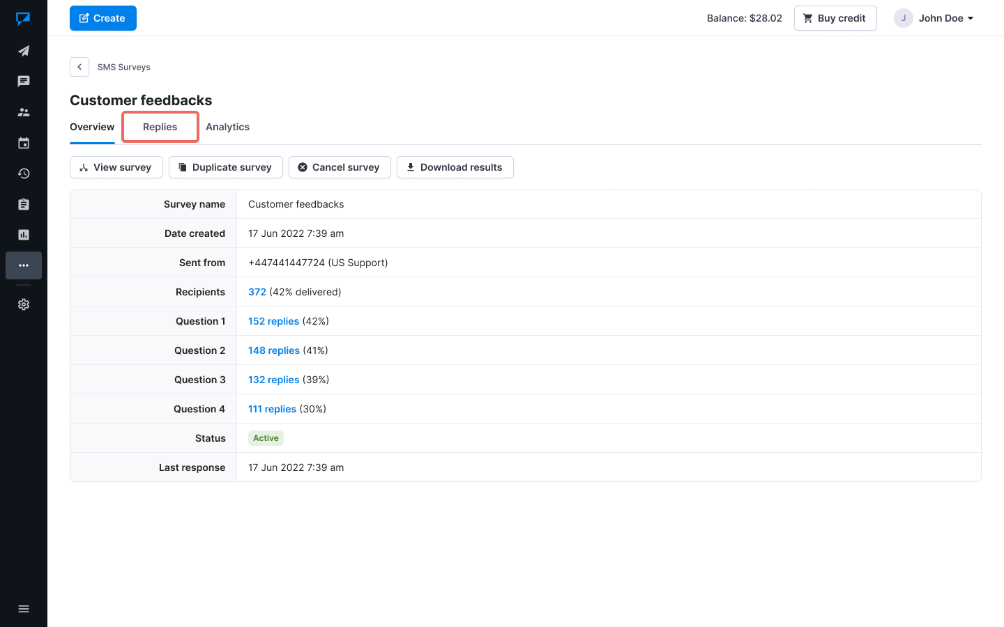Open the 152 replies link for Question 1

coord(273,321)
